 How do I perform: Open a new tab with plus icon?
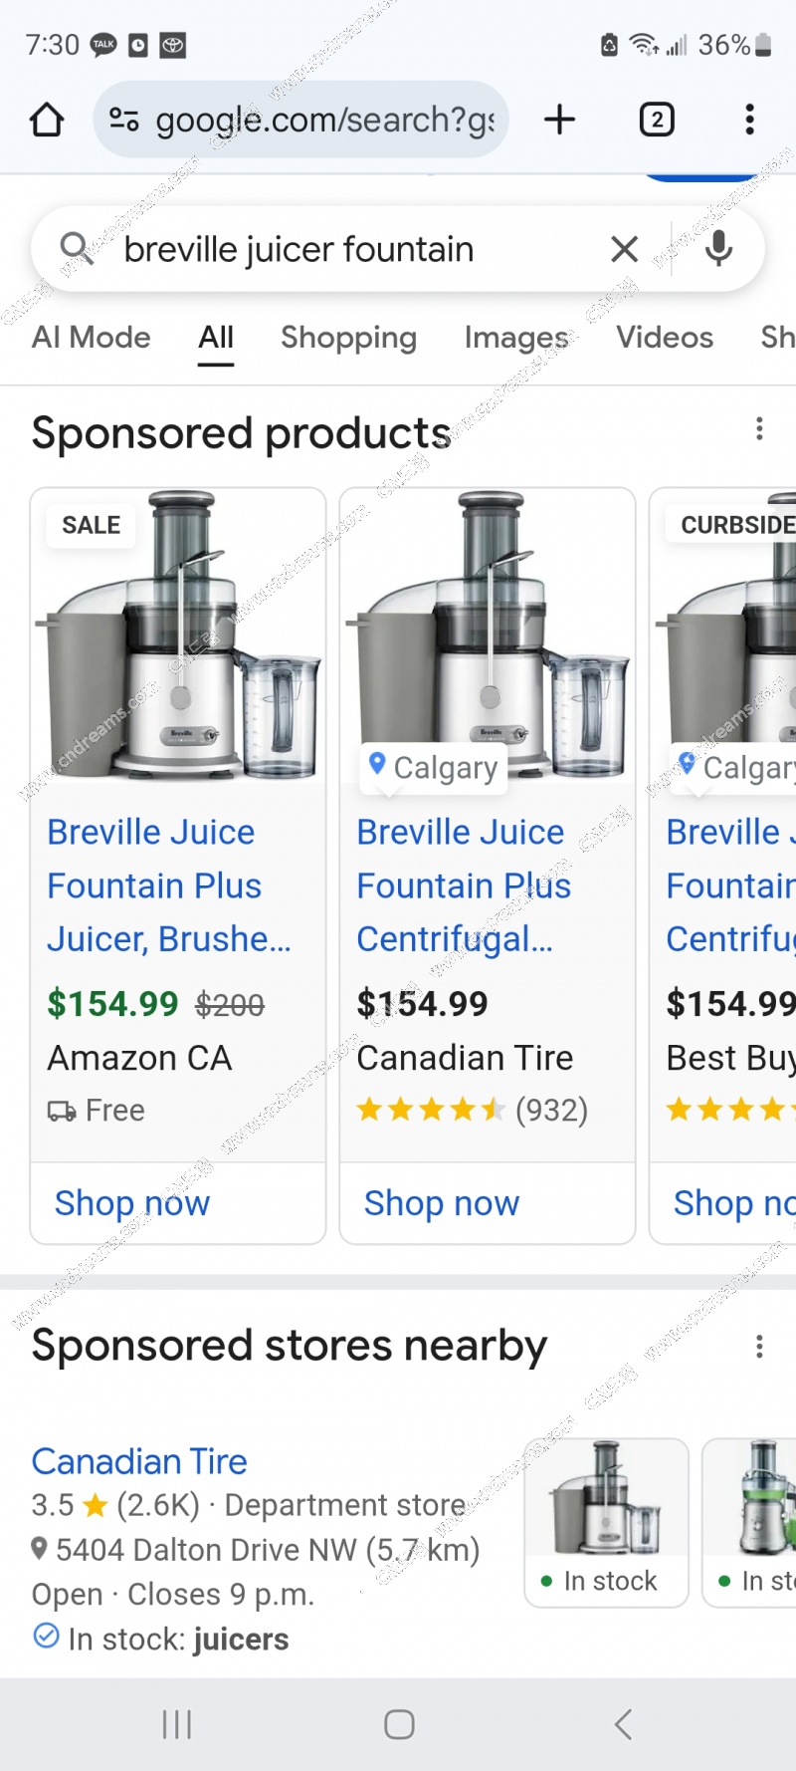tap(559, 120)
